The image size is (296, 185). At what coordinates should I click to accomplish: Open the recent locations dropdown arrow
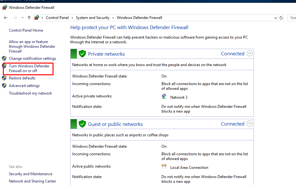(22, 17)
